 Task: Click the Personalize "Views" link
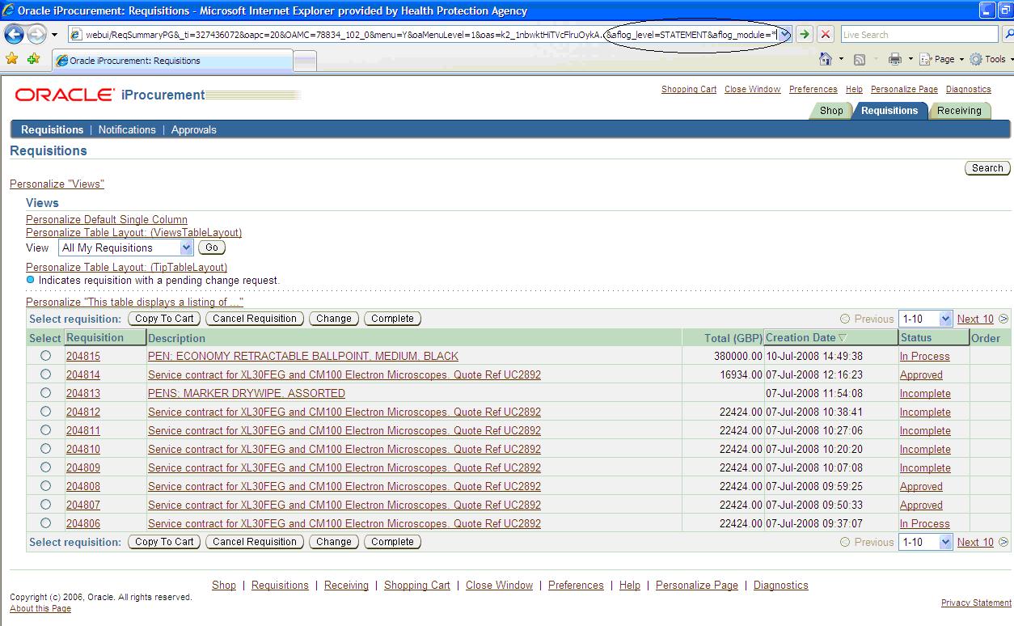(x=57, y=184)
